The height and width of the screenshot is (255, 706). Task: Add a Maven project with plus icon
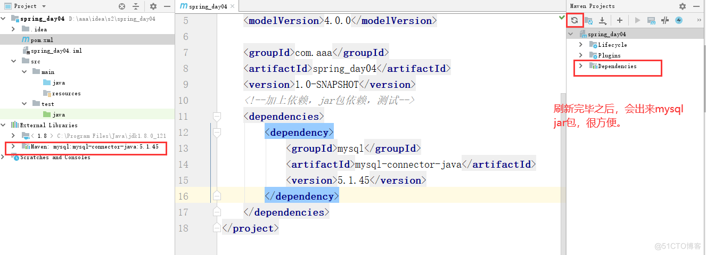[x=620, y=20]
